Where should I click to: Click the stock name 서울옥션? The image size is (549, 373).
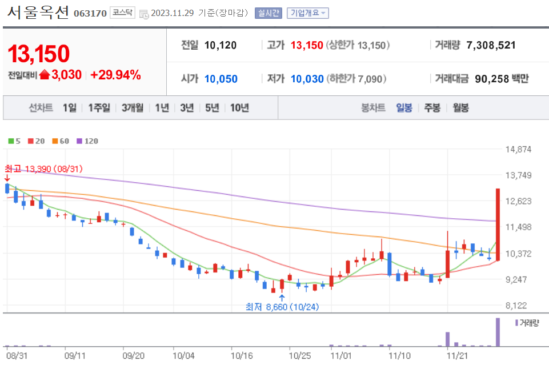pyautogui.click(x=38, y=12)
